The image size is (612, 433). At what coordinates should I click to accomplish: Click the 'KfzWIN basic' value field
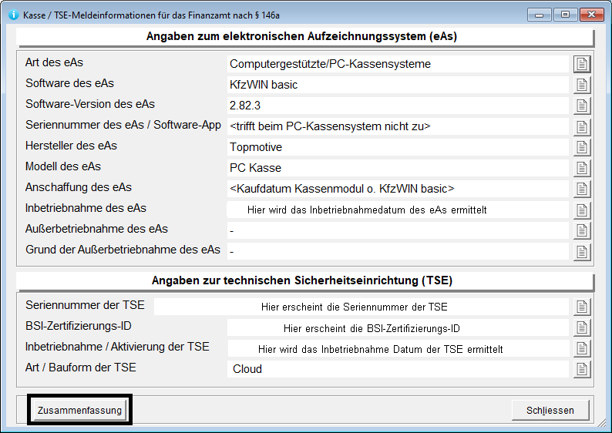pos(398,85)
